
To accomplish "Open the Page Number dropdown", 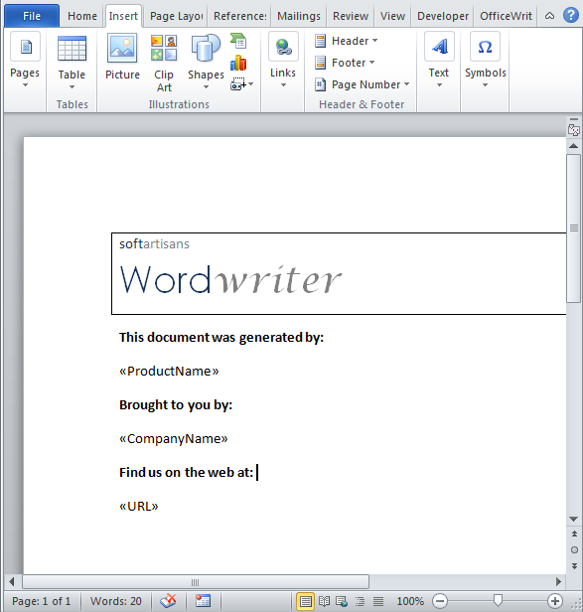I will [363, 84].
